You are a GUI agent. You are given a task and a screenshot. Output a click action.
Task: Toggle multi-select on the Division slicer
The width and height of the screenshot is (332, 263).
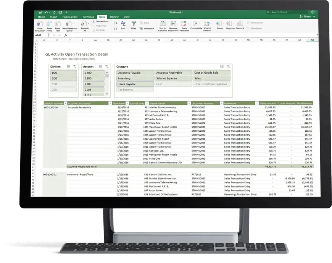pyautogui.click(x=68, y=67)
